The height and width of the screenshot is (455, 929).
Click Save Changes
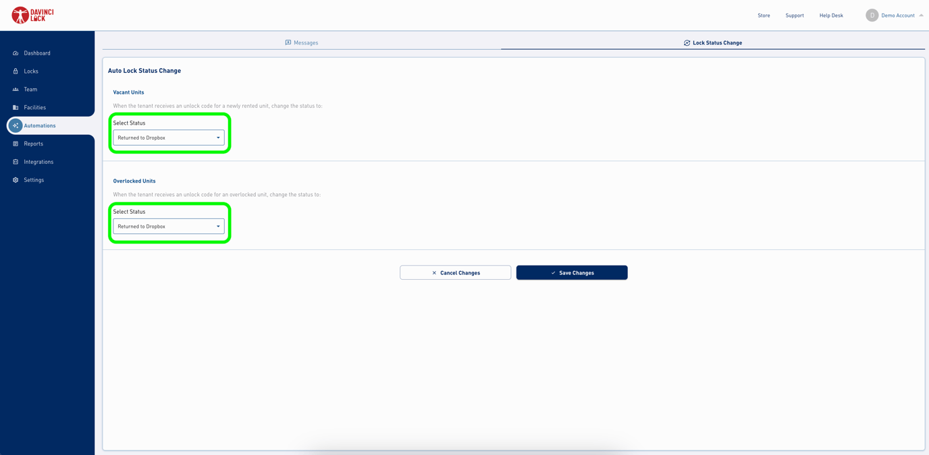(x=571, y=272)
